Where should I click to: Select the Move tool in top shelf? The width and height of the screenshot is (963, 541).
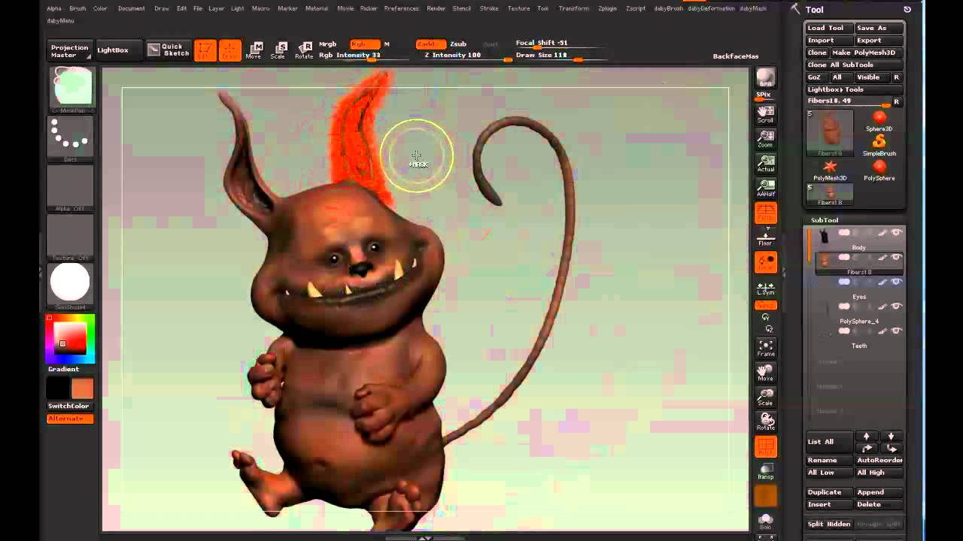[x=254, y=50]
